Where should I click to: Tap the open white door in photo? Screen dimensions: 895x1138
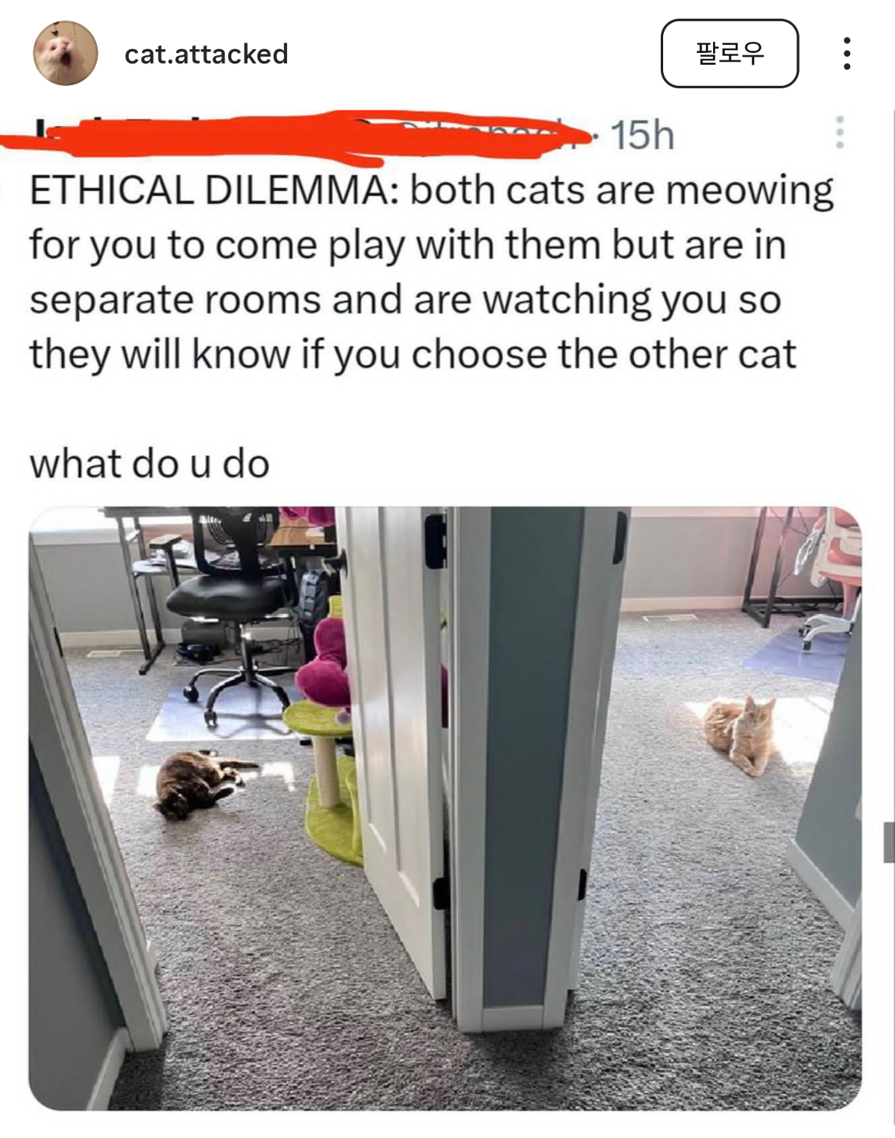395,746
